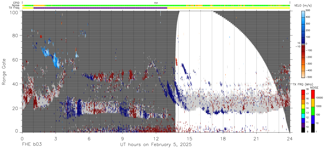The height and width of the screenshot is (150, 326).
Task: Click the 'TX Freq' row label
Action: coord(14,8)
